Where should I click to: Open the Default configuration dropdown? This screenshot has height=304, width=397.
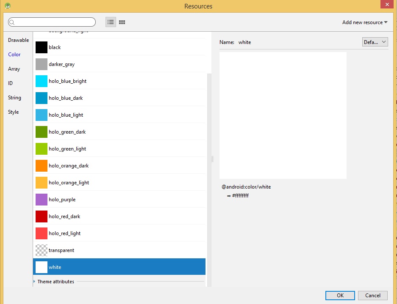[x=375, y=42]
